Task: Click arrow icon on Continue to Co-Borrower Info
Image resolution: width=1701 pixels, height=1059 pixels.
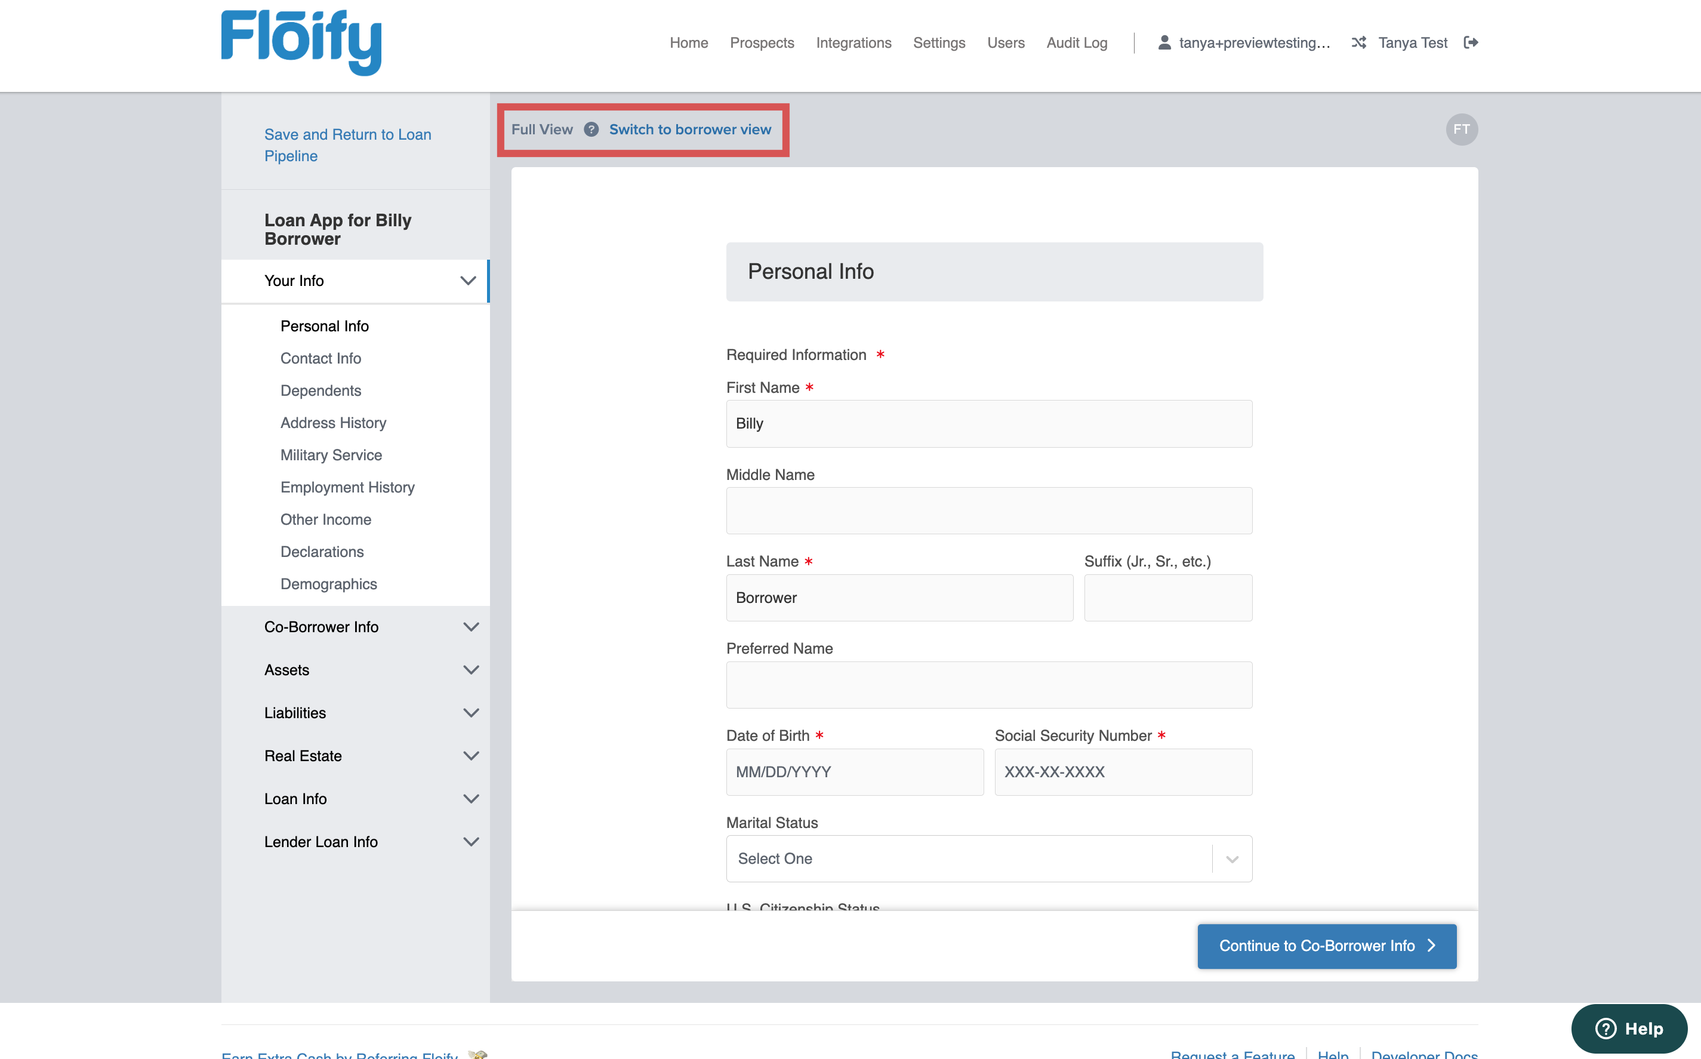Action: tap(1431, 946)
